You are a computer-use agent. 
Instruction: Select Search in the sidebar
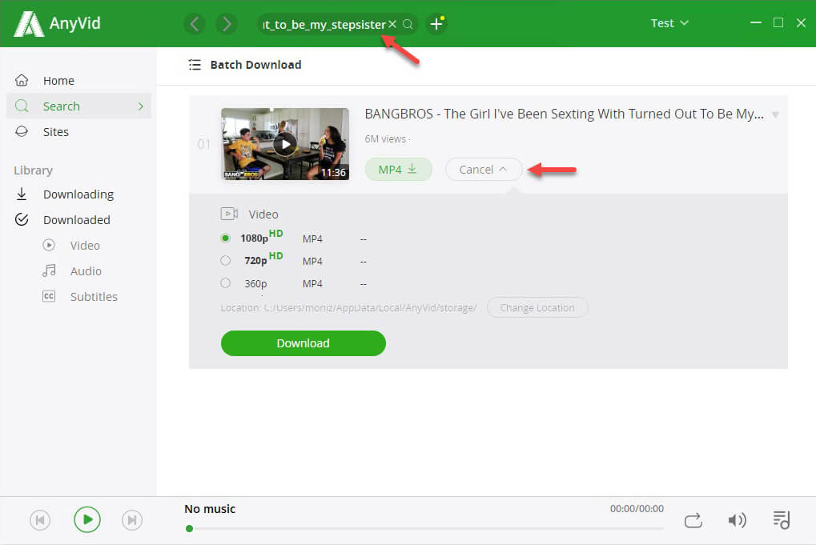(78, 106)
